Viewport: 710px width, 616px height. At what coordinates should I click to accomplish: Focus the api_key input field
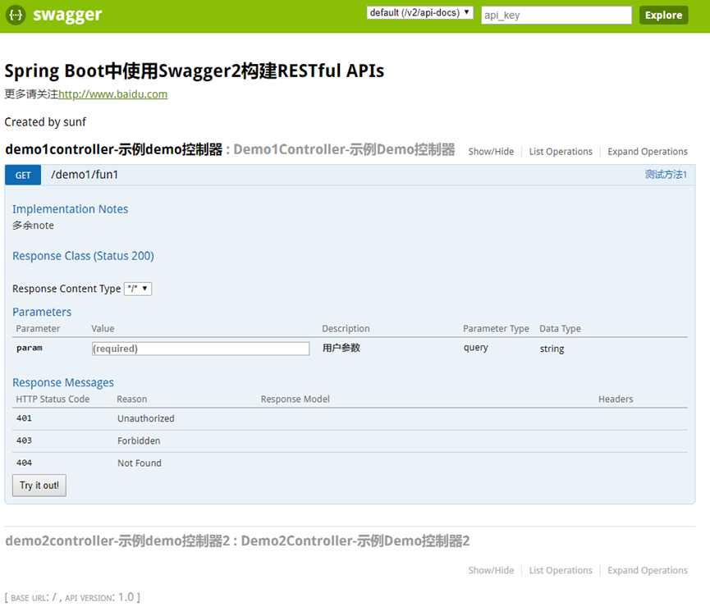coord(556,15)
